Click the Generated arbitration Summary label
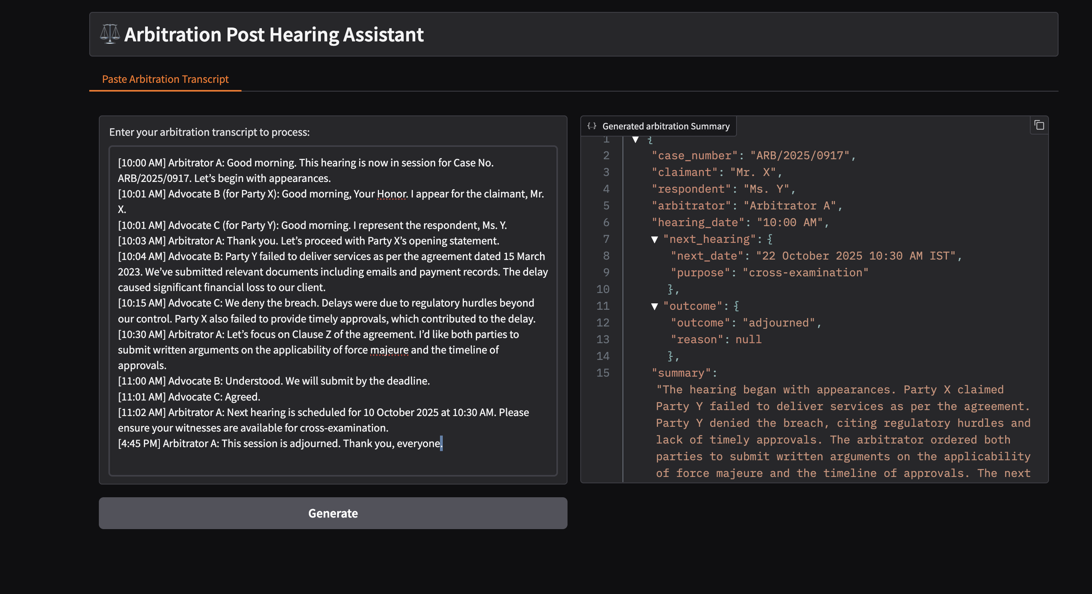 666,126
